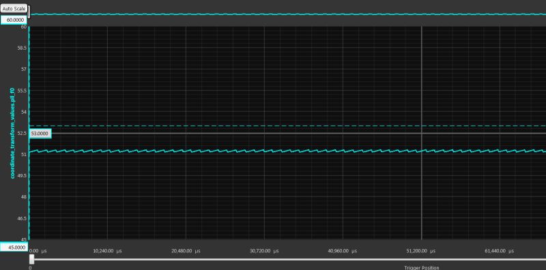546x270 pixels.
Task: Click the 0.00 µs time axis label
Action: (39, 251)
